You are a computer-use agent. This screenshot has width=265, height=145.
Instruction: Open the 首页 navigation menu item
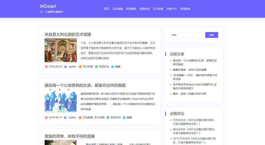pos(106,9)
